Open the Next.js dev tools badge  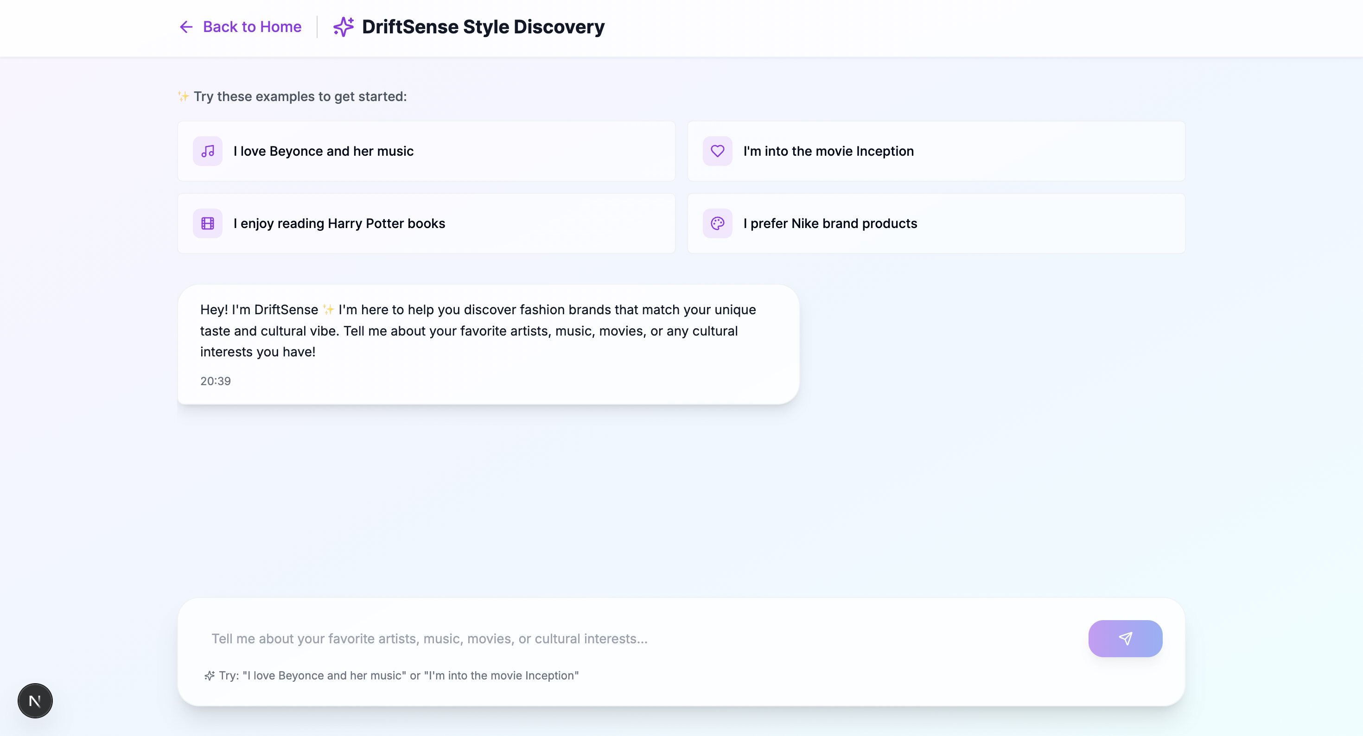(x=35, y=701)
